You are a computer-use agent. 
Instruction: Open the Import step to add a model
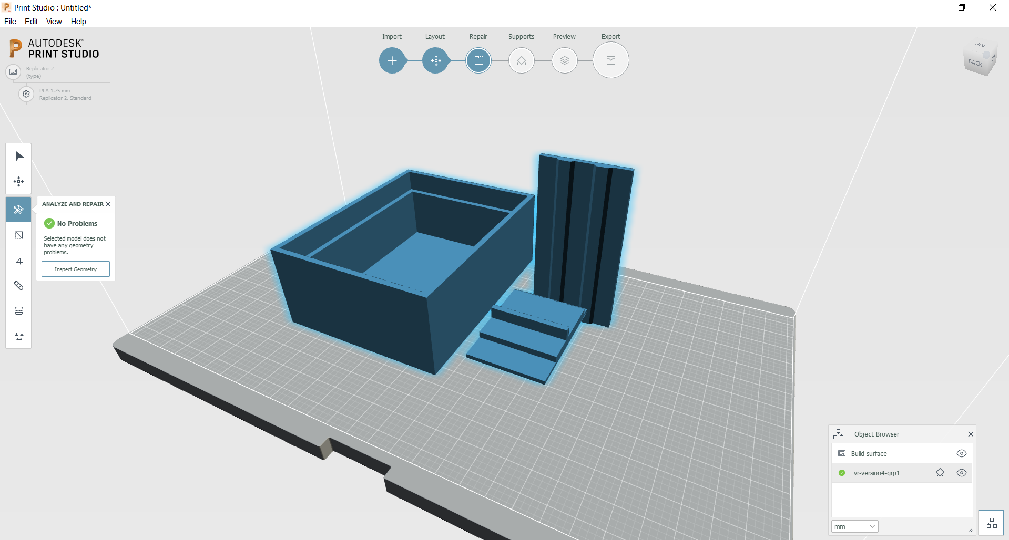392,60
